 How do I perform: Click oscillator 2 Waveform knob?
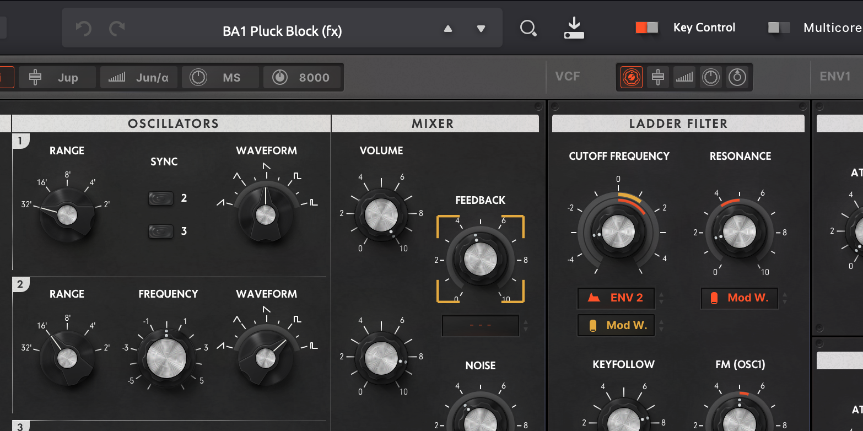pyautogui.click(x=266, y=358)
